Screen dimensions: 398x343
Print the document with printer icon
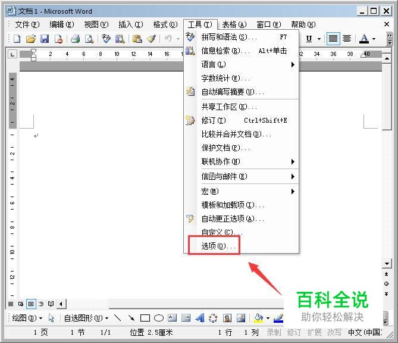pyautogui.click(x=76, y=39)
